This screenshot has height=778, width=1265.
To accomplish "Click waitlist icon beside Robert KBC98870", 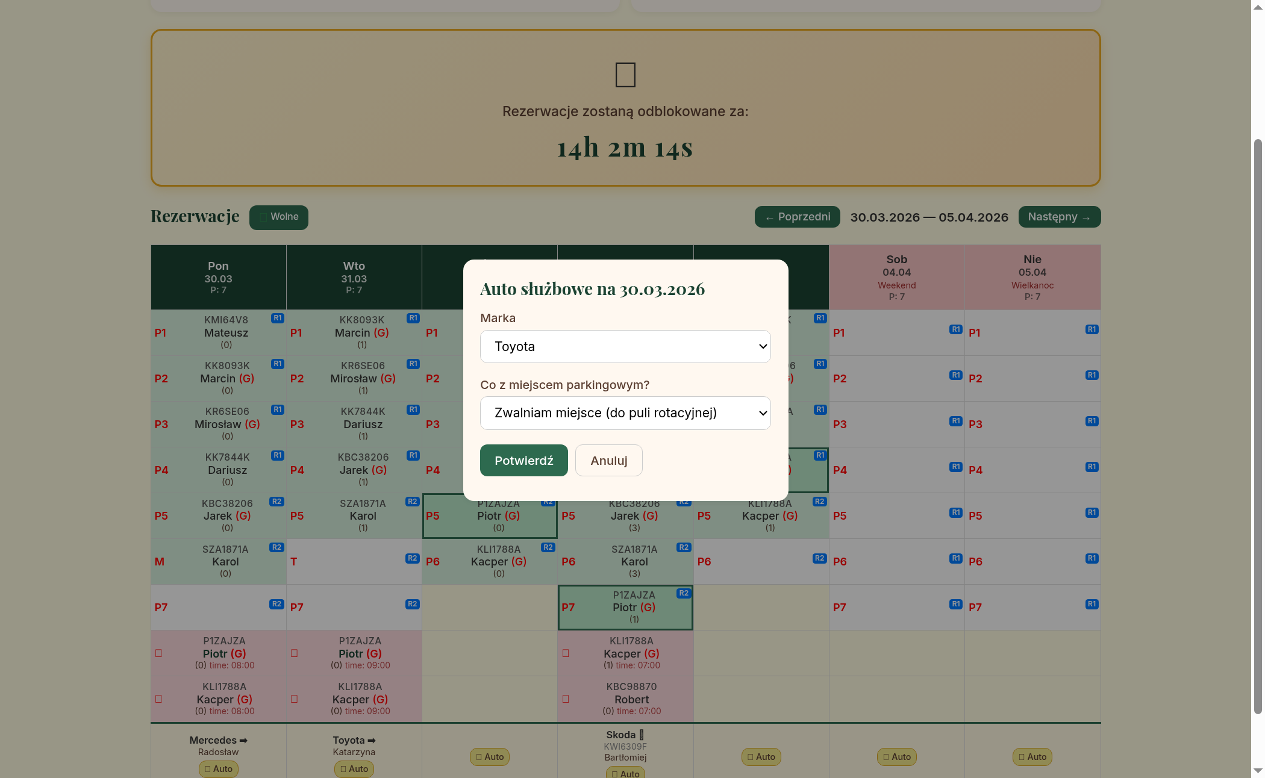I will tap(566, 699).
